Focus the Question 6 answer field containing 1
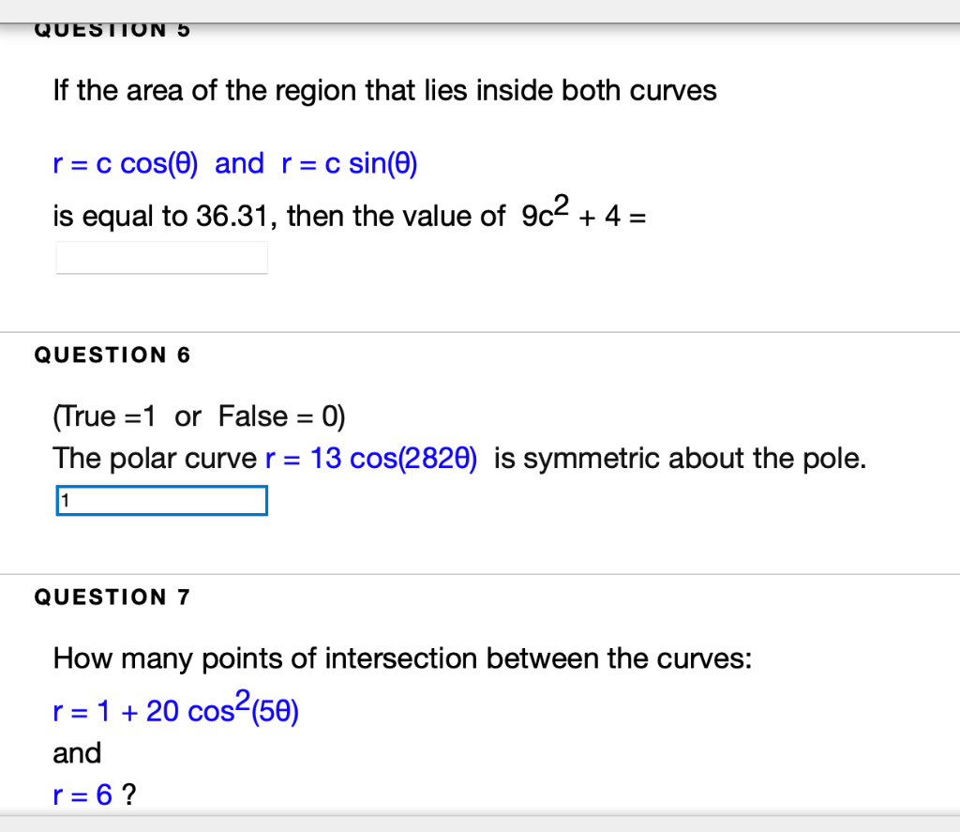Viewport: 960px width, 832px height. [161, 501]
